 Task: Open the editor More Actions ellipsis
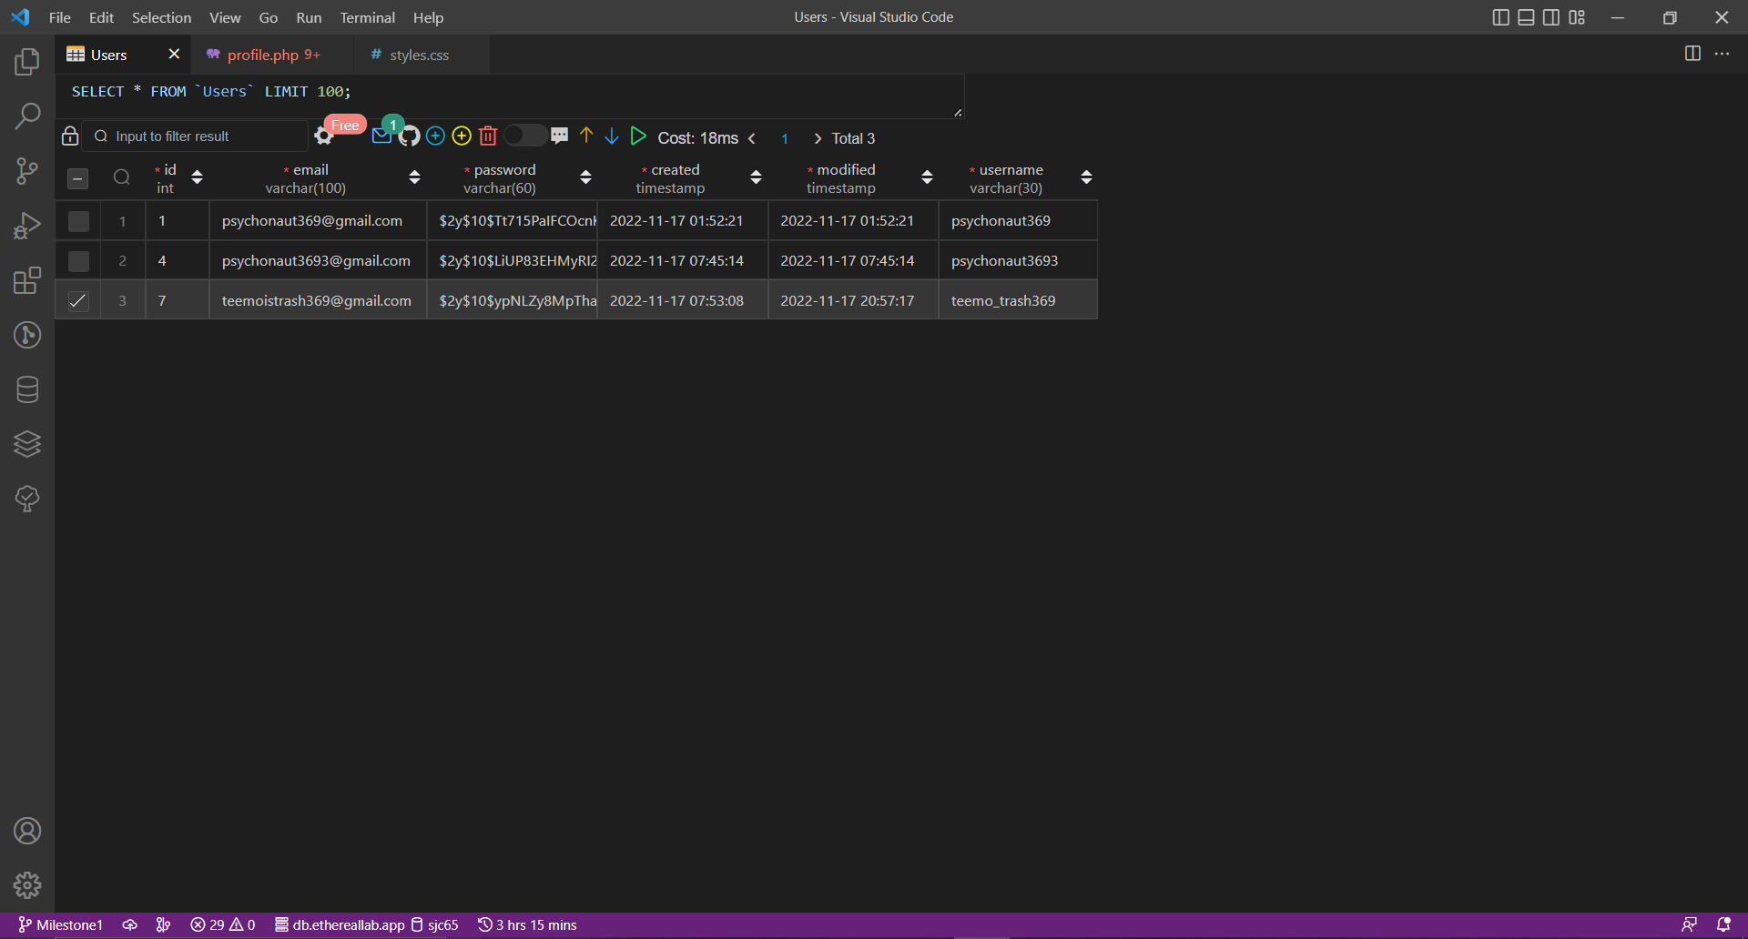(1722, 54)
